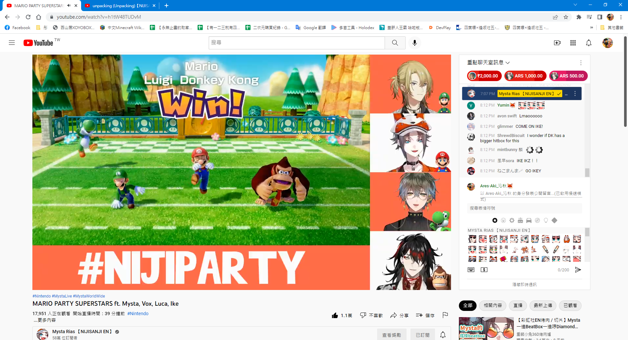Open the #MystaLive hashtag link
The height and width of the screenshot is (340, 628).
pos(62,296)
